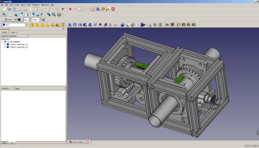Click the Extrude tool icon

click(69, 25)
